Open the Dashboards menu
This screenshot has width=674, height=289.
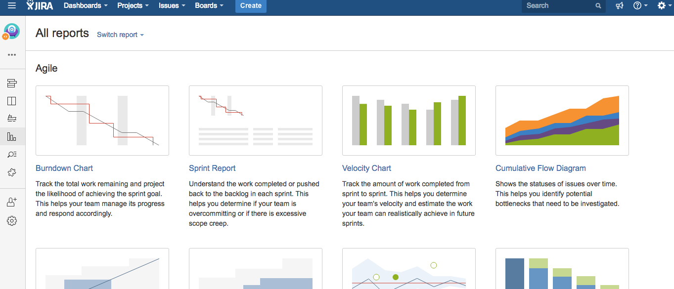pos(86,6)
